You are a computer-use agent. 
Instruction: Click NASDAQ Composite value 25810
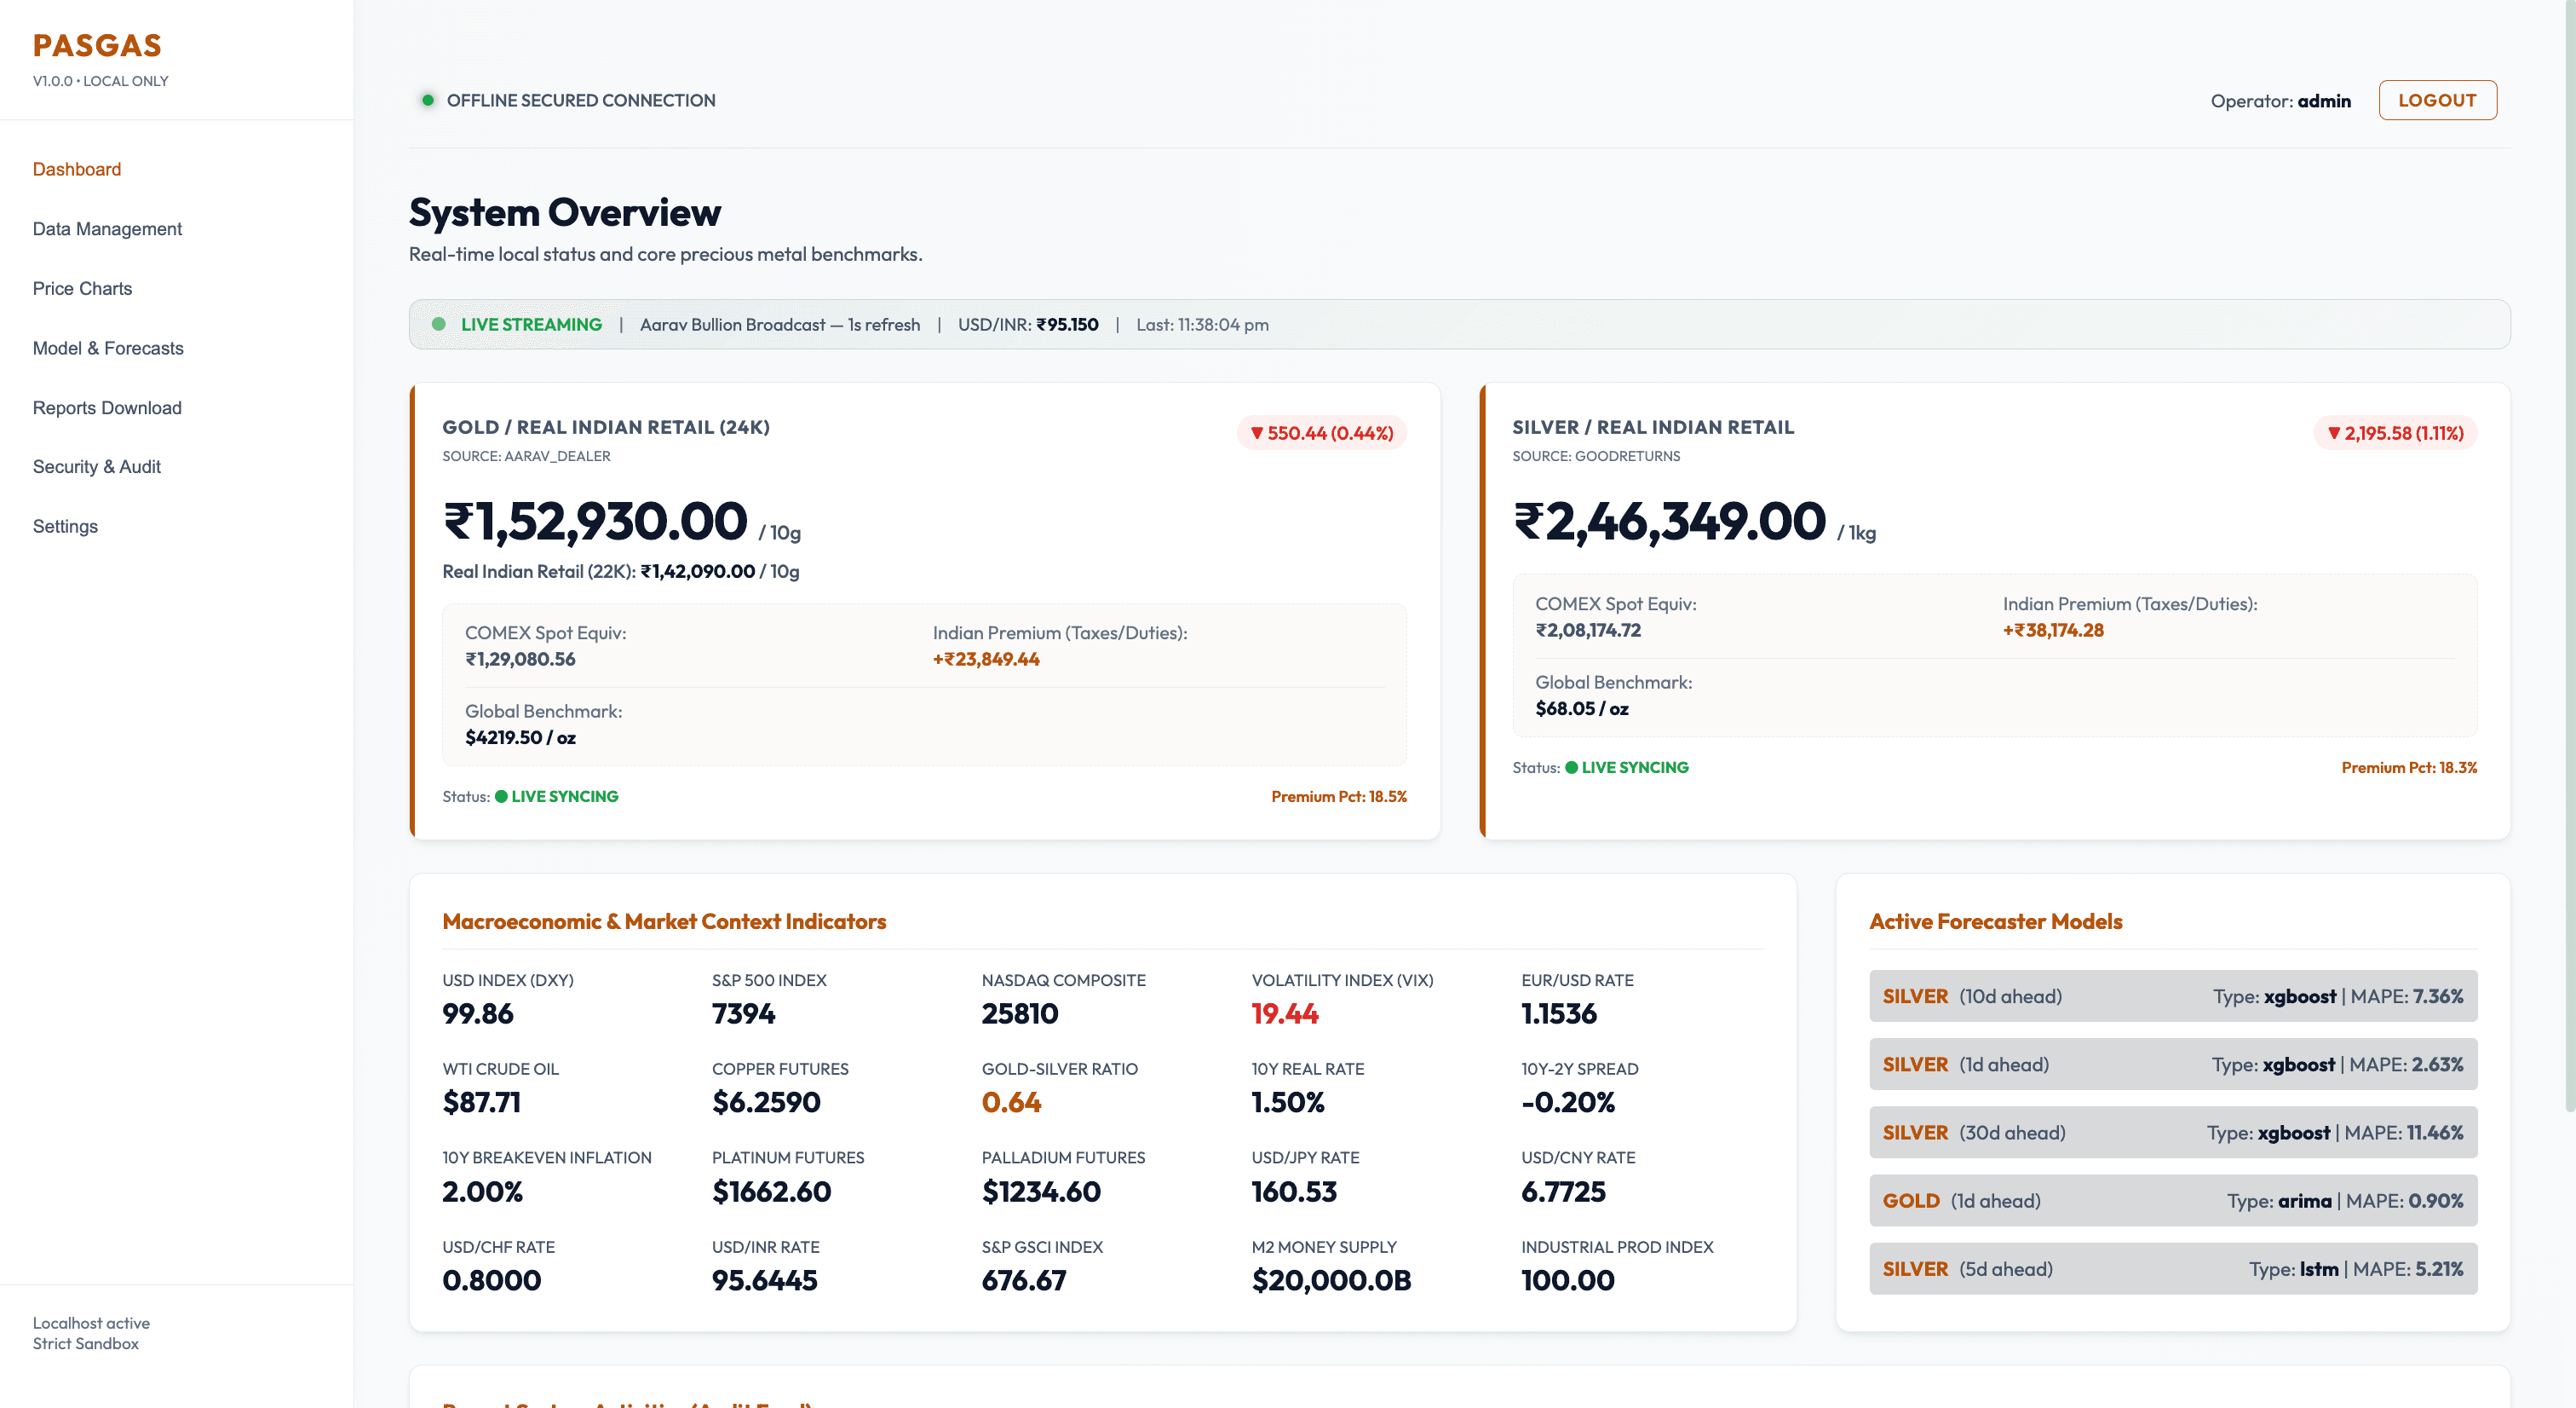1020,1013
